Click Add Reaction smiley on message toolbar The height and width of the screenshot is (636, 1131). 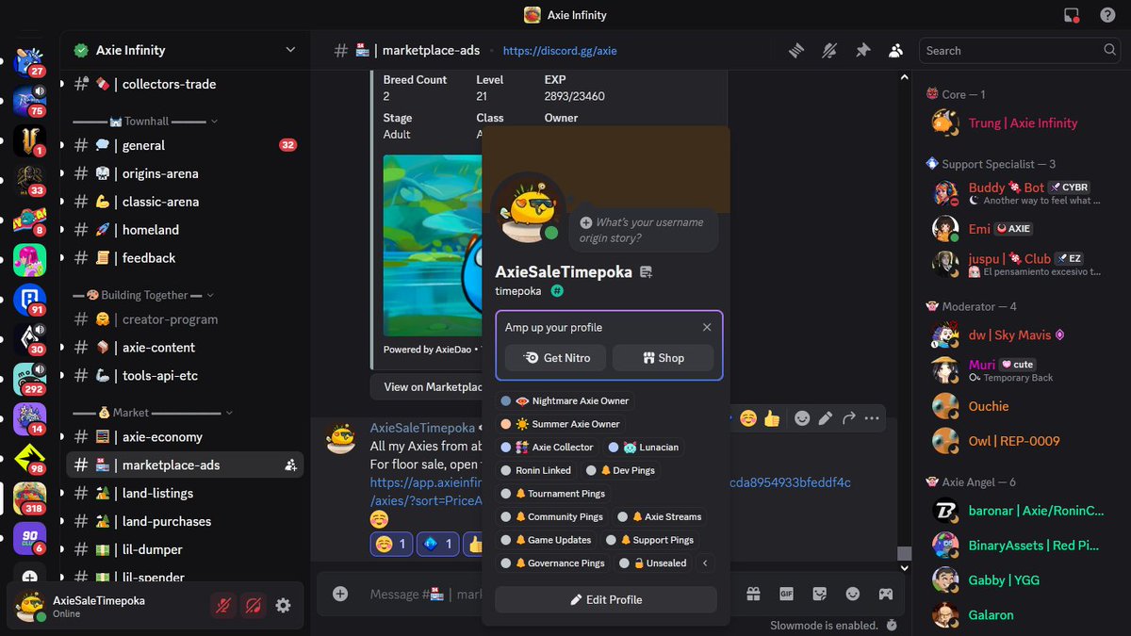tap(802, 418)
